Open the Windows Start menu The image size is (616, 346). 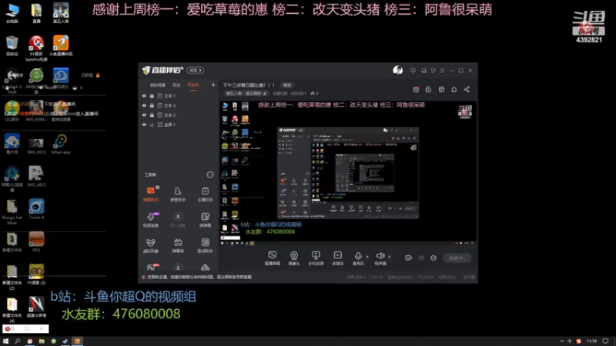5,341
